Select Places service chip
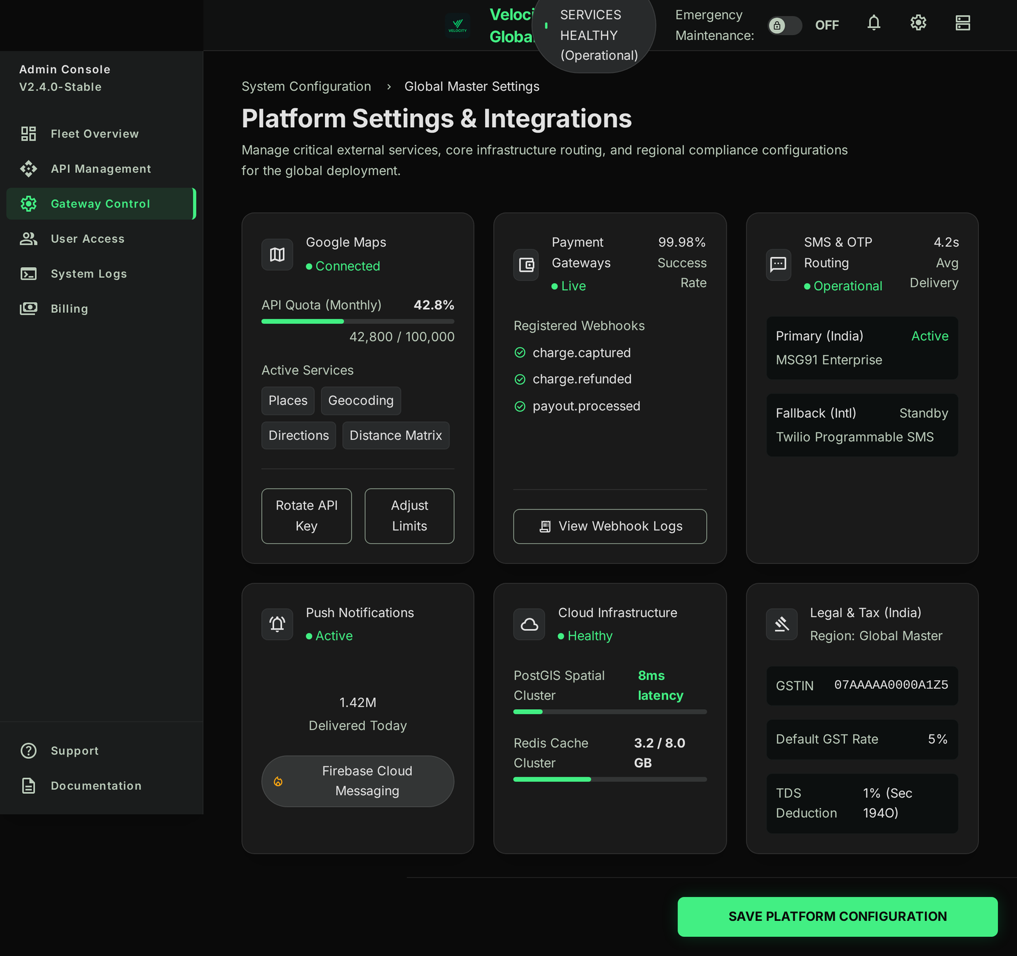 pyautogui.click(x=288, y=401)
